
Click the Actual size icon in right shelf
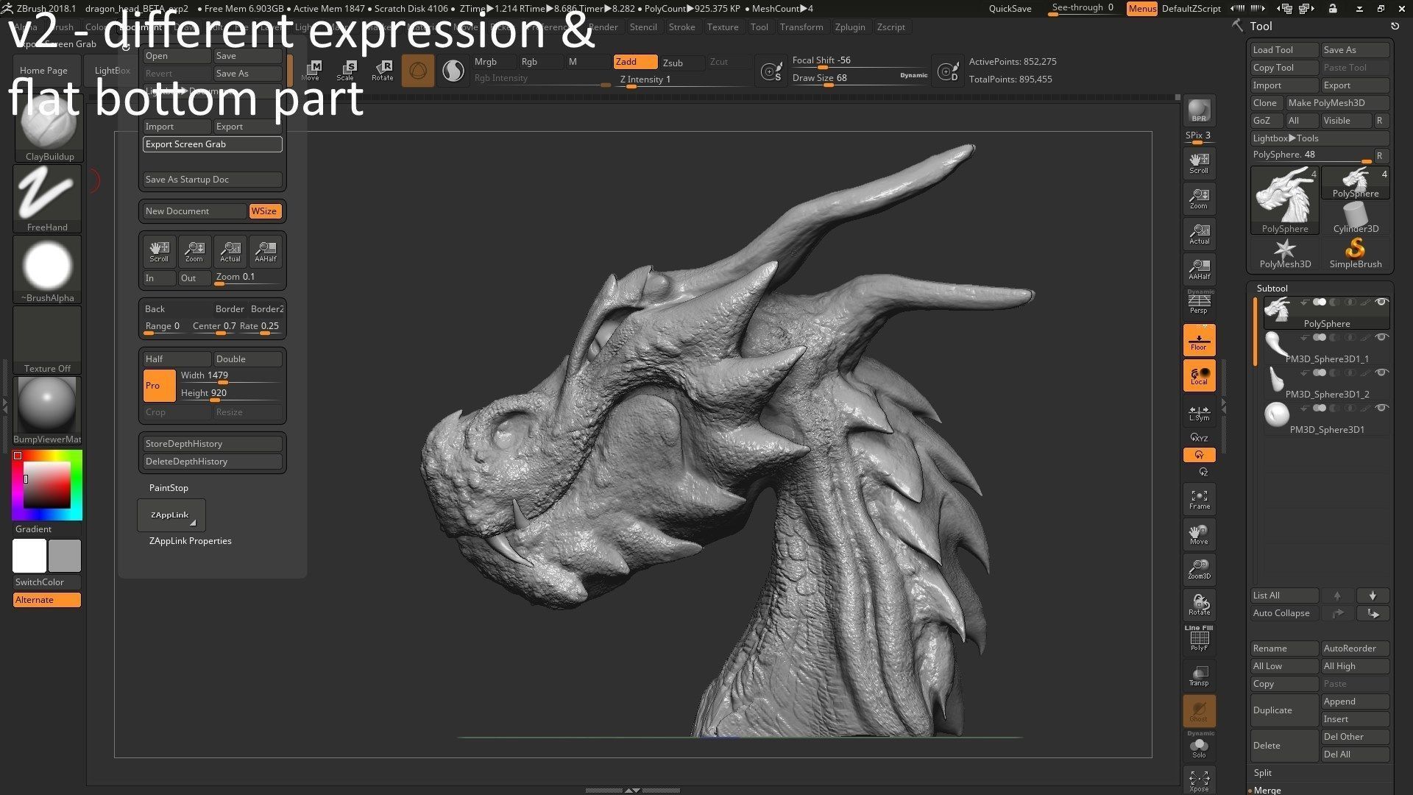click(1199, 233)
